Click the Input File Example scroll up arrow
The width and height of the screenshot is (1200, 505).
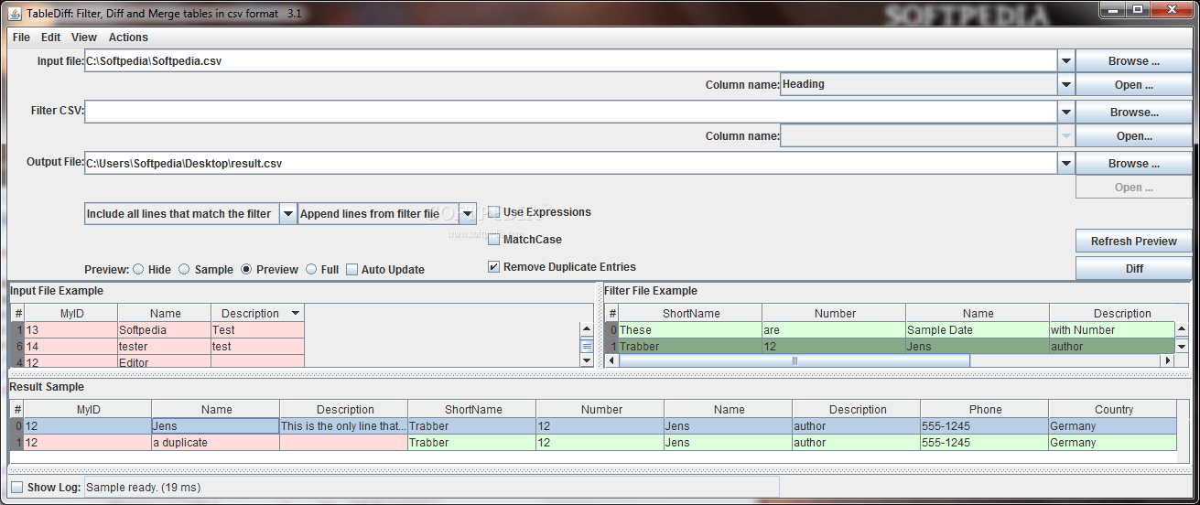click(x=587, y=328)
